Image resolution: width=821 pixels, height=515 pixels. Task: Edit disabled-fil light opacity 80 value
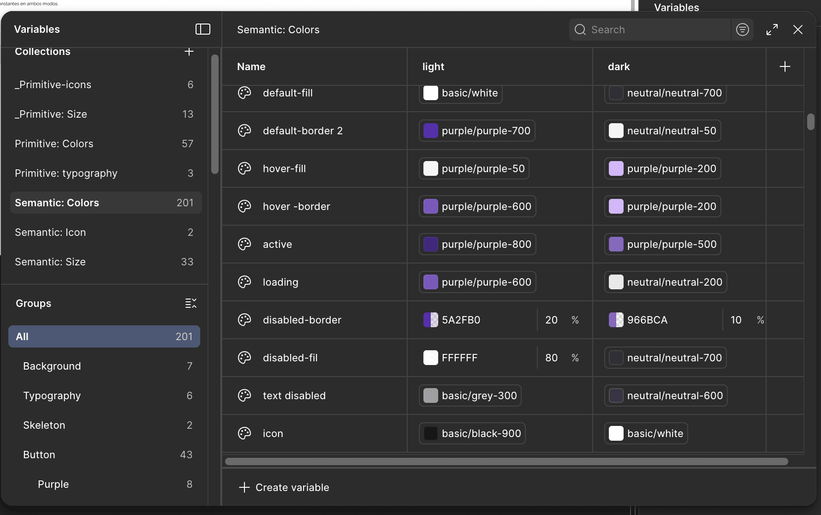point(552,358)
